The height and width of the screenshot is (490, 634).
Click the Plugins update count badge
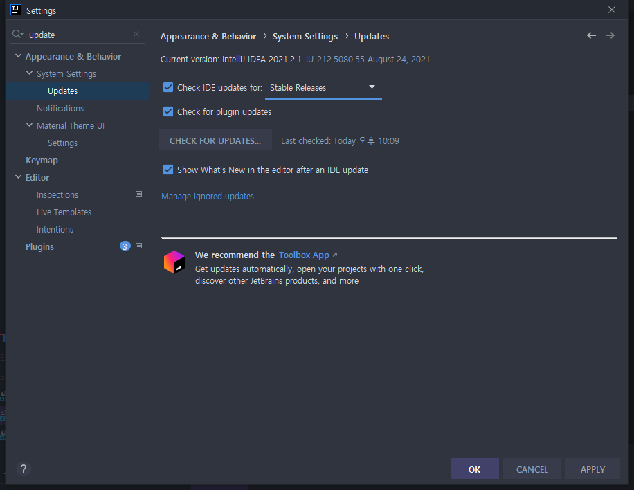[125, 246]
